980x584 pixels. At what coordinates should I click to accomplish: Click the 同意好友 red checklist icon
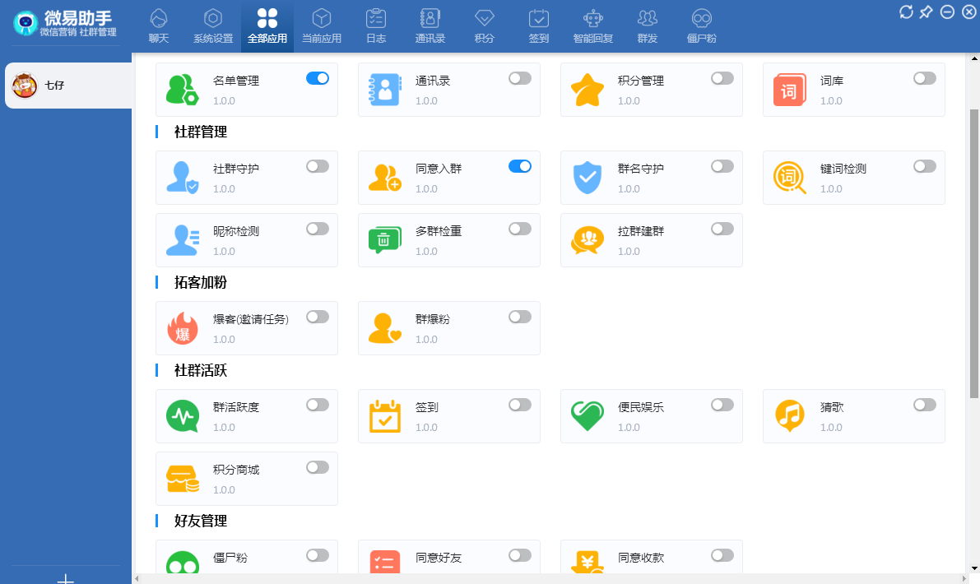tap(384, 562)
